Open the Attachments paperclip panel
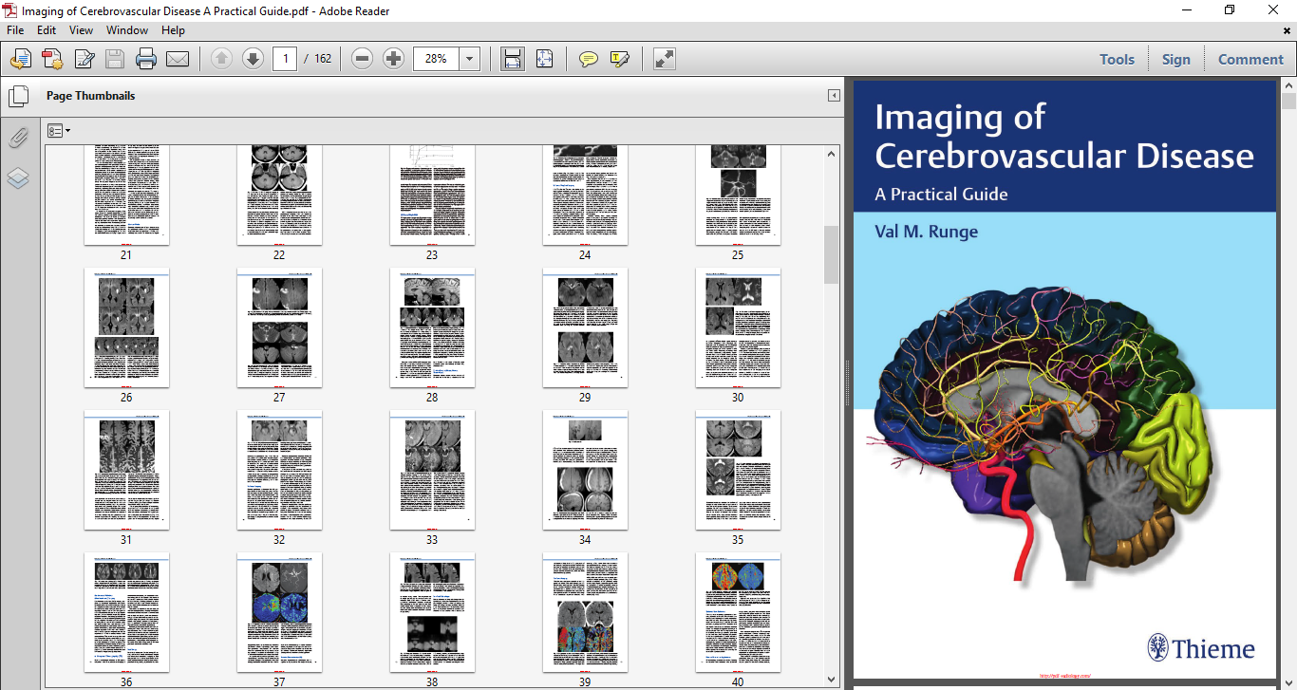The height and width of the screenshot is (690, 1297). [18, 139]
